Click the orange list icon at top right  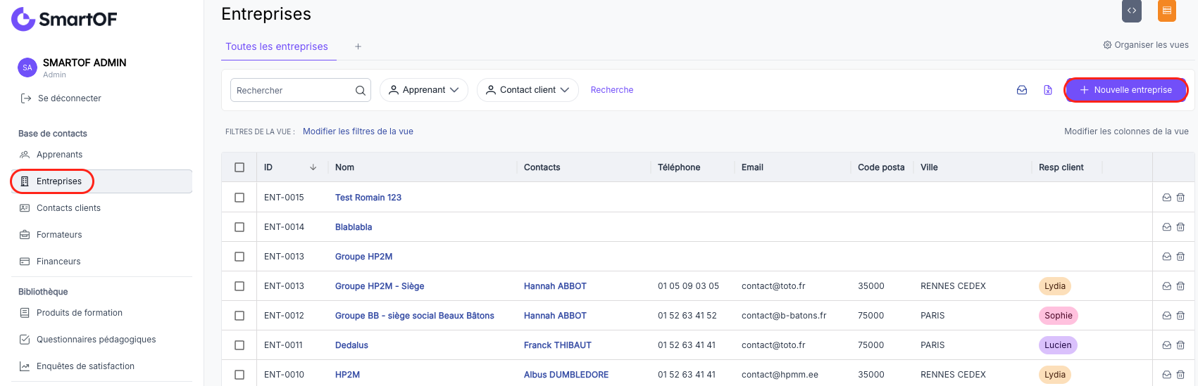[1167, 11]
